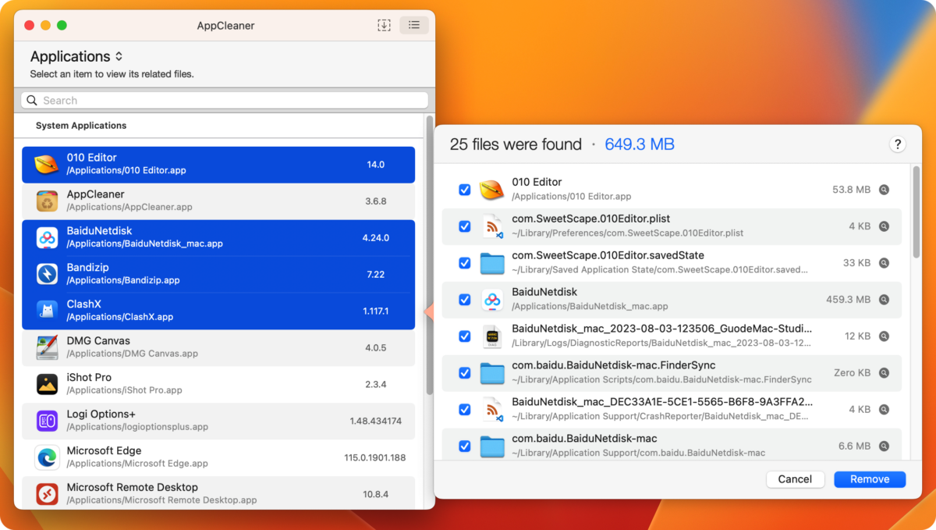The image size is (936, 530).
Task: Uncheck com.SweetScape.010Editor.savedState checkbox
Action: coord(465,263)
